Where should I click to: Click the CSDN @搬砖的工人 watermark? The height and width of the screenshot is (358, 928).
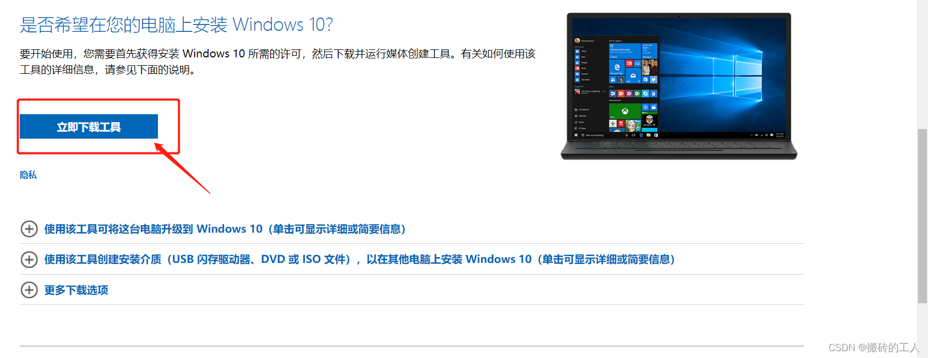click(x=874, y=347)
